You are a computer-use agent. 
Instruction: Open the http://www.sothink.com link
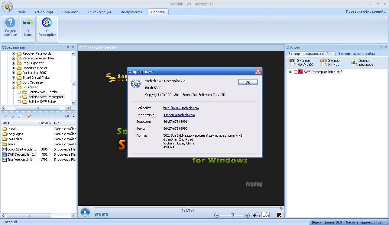[x=181, y=108]
